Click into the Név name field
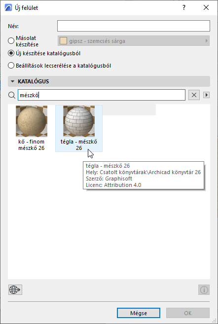This screenshot has width=218, height=324. (134, 26)
